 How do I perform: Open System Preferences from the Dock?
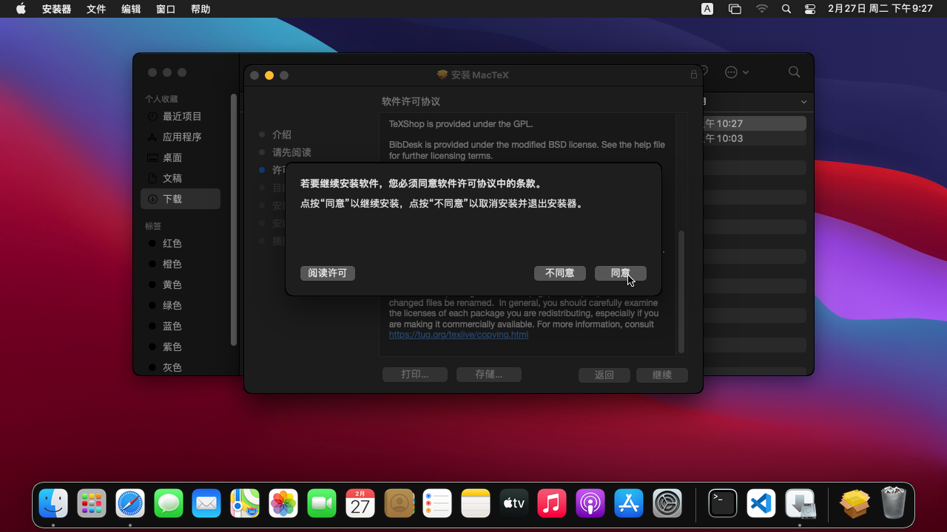point(667,503)
